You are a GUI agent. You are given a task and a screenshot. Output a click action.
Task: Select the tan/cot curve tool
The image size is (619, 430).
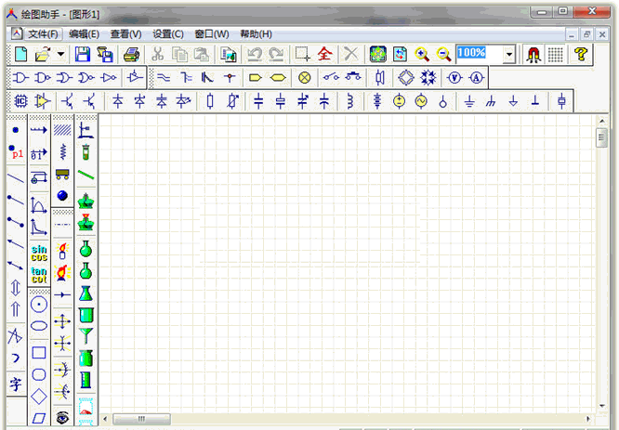click(40, 276)
